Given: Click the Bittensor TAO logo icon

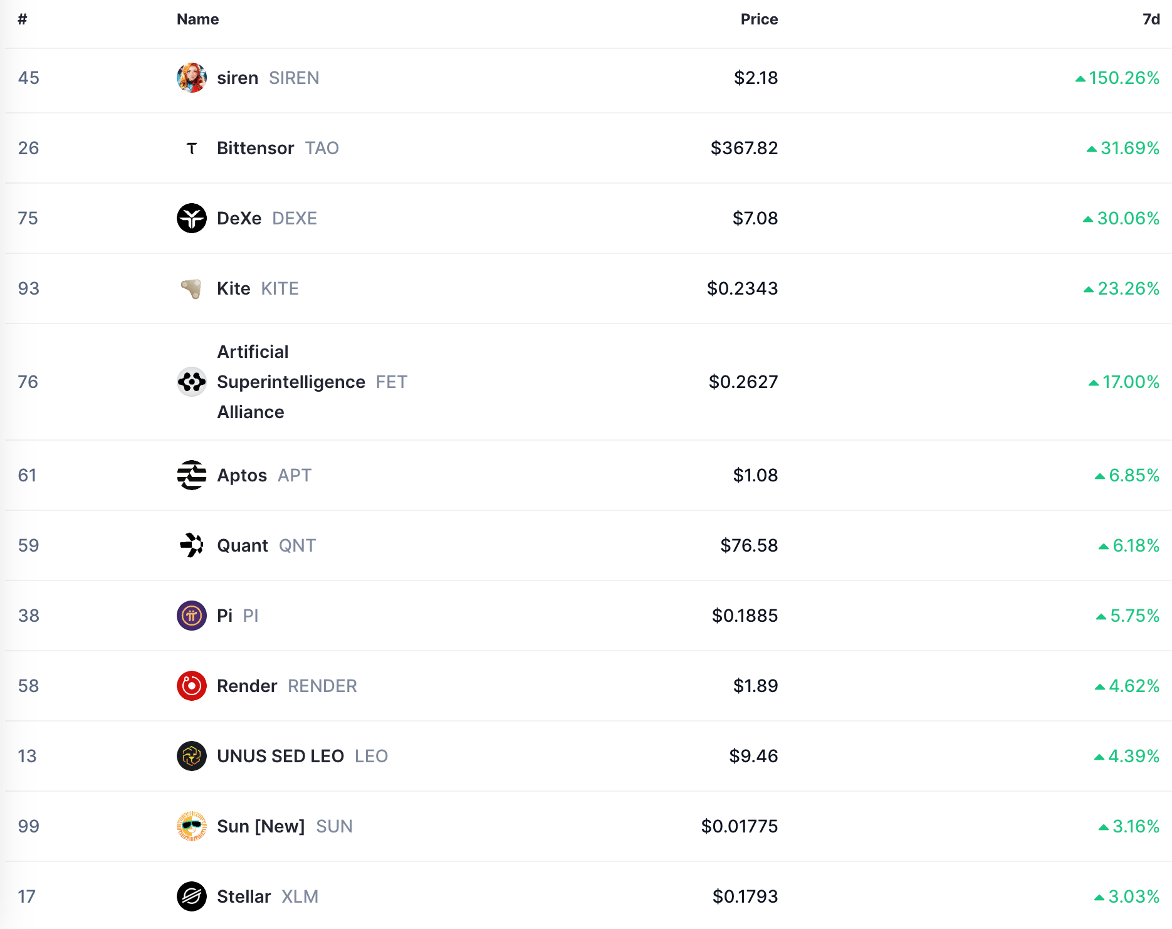Looking at the screenshot, I should click(x=192, y=148).
